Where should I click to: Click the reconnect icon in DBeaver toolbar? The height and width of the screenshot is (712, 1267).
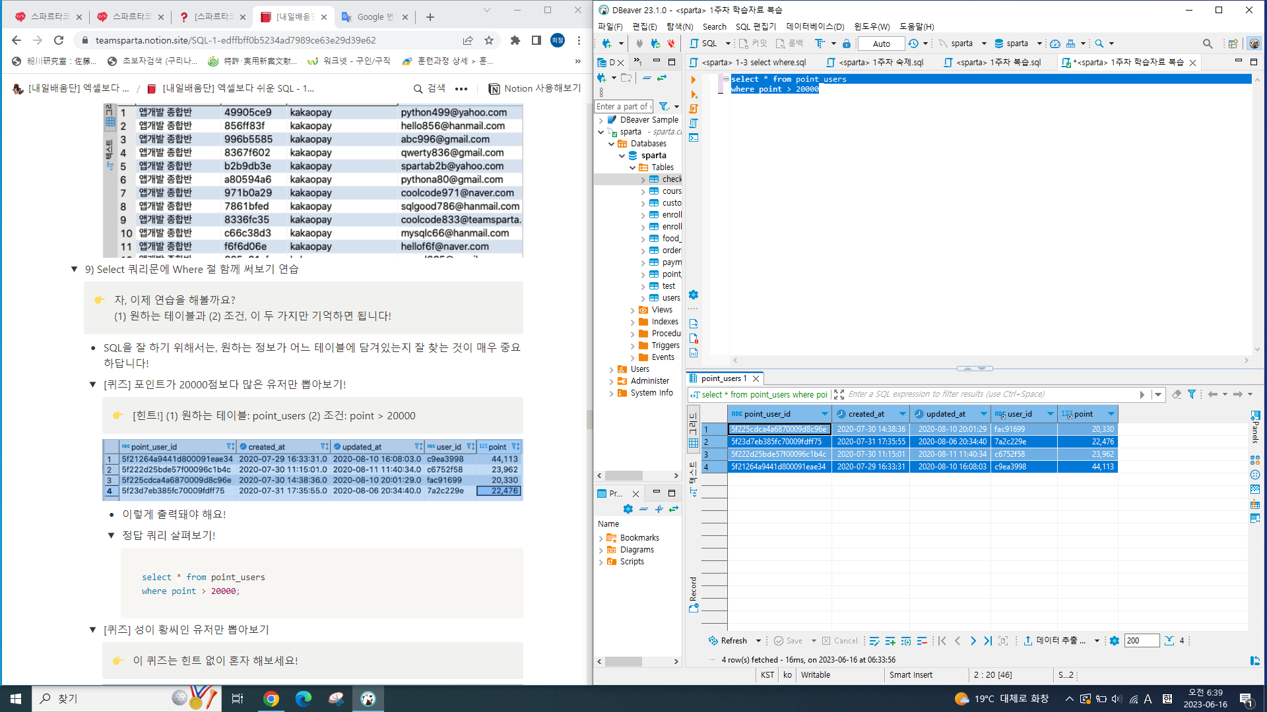(x=655, y=44)
